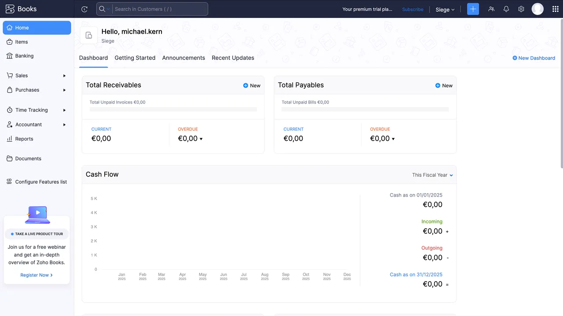This screenshot has width=563, height=316.
Task: Click the Home house icon in sidebar
Action: tap(10, 28)
